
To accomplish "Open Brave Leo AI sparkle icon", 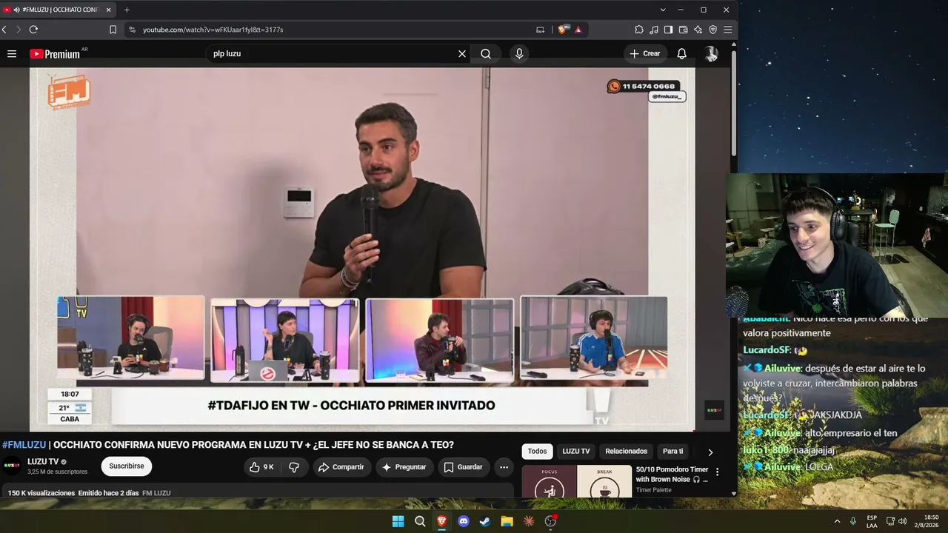I will click(698, 30).
